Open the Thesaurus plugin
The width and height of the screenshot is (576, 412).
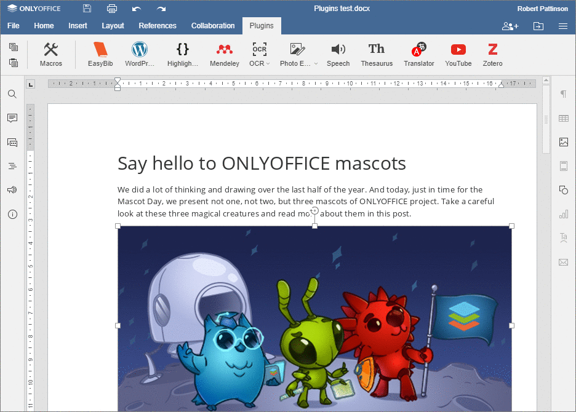point(377,54)
